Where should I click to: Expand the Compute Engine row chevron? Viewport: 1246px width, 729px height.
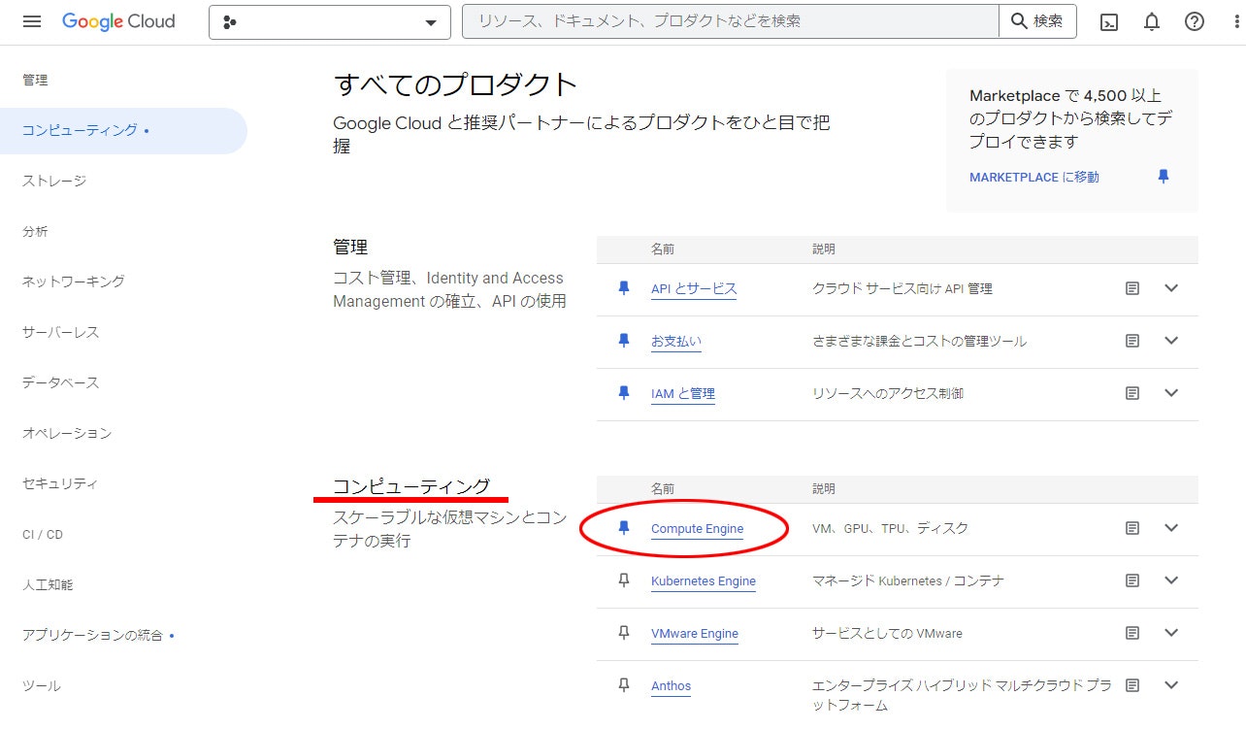pos(1171,528)
